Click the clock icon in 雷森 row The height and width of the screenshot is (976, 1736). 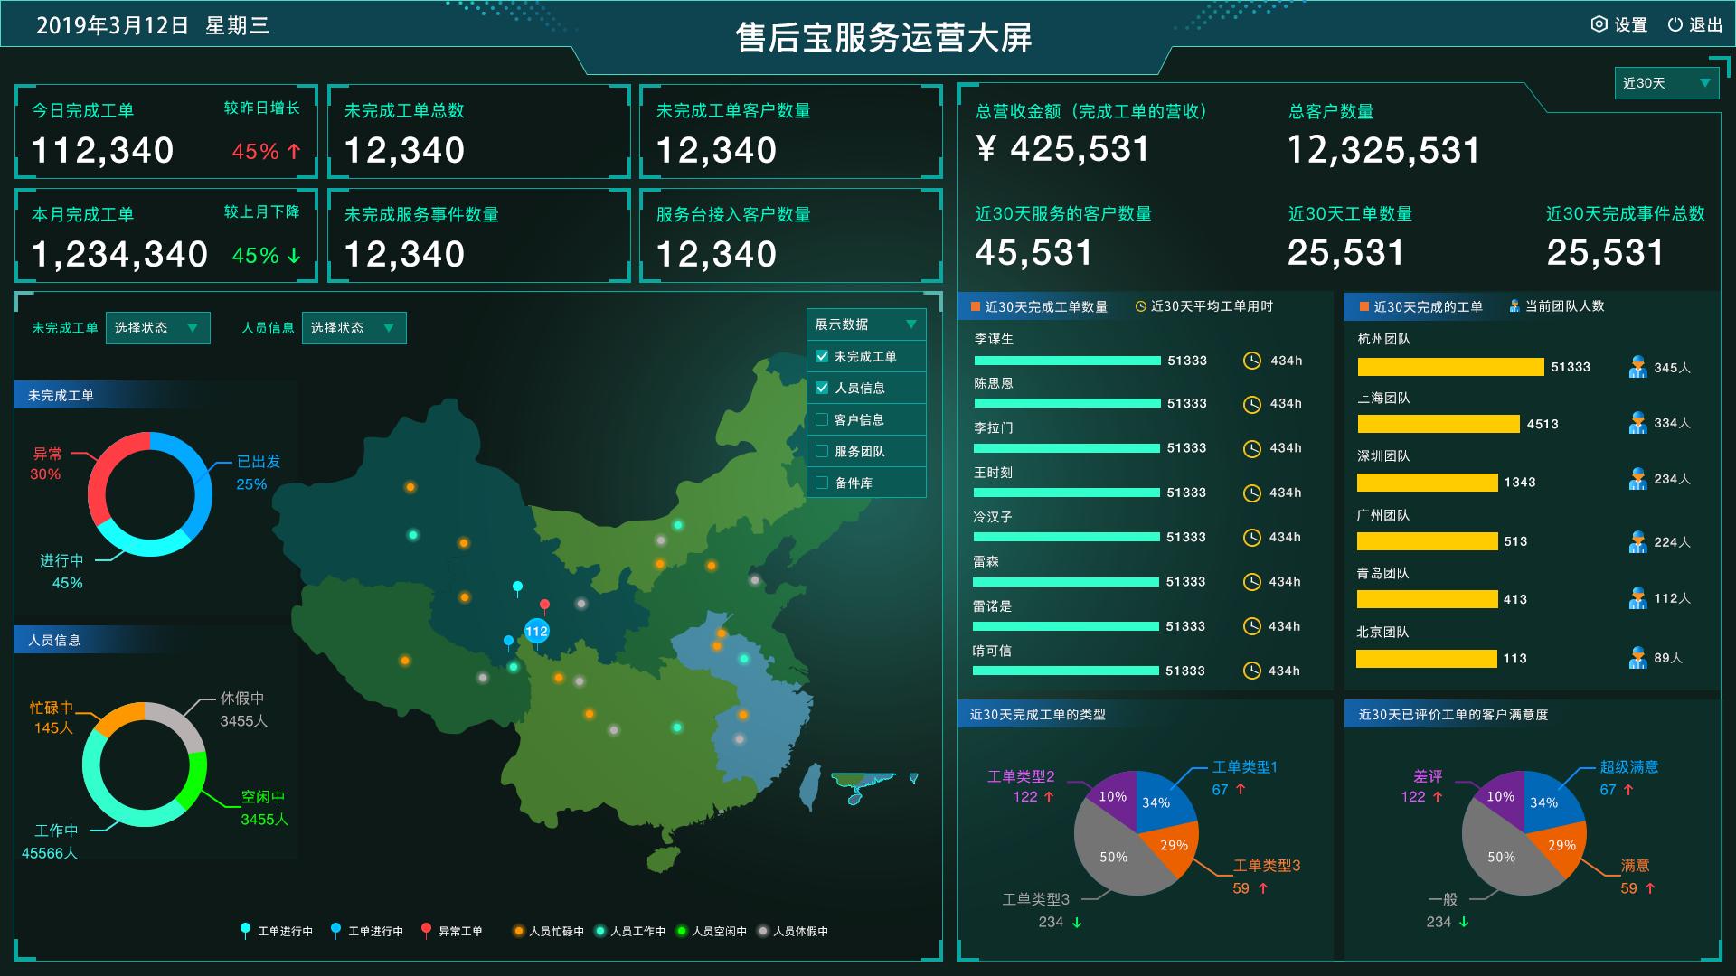[x=1251, y=582]
